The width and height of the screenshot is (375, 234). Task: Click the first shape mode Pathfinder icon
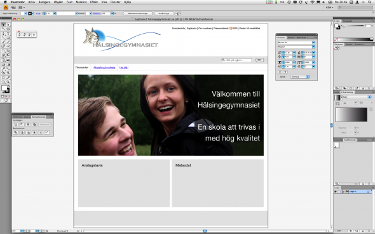[x=15, y=125]
